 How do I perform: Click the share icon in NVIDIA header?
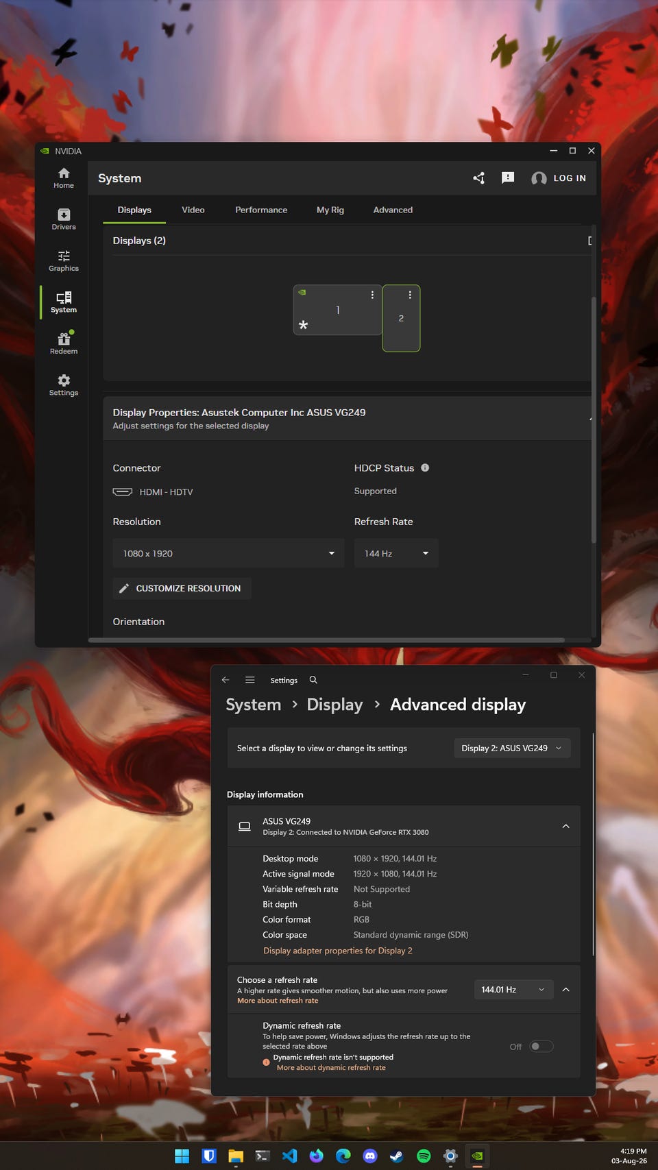pos(479,178)
